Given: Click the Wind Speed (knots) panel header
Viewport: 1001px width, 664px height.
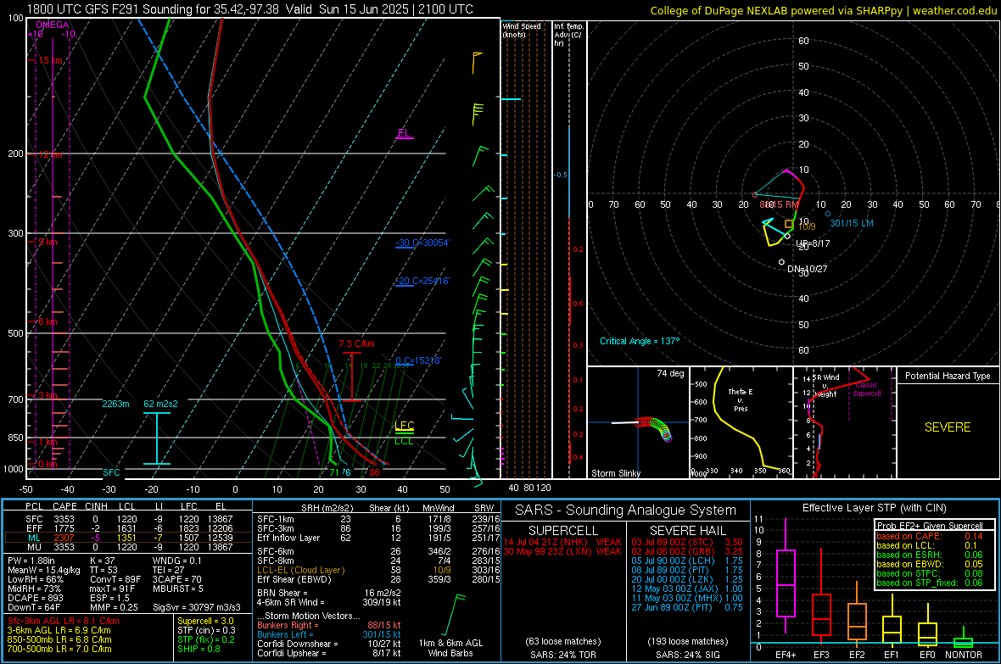Looking at the screenshot, I should coord(522,31).
